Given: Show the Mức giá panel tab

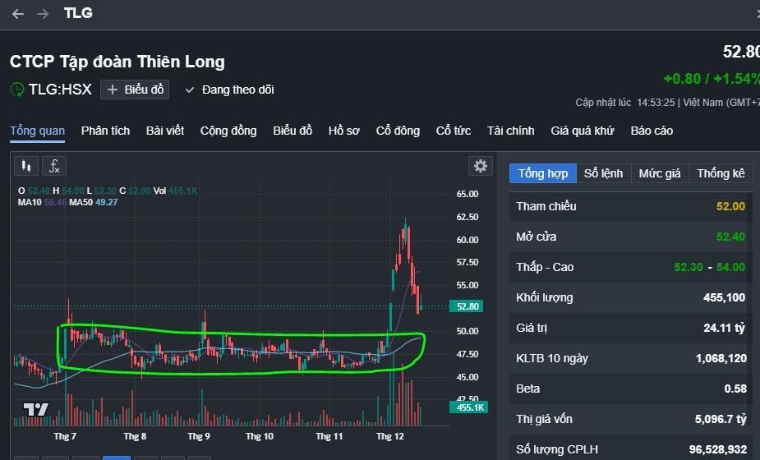Looking at the screenshot, I should point(660,173).
